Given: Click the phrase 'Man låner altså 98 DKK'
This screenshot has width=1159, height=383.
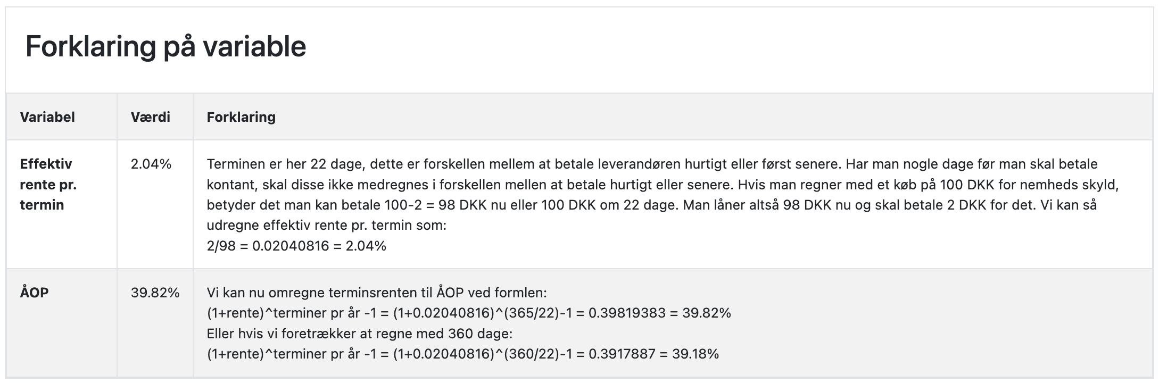Looking at the screenshot, I should pyautogui.click(x=758, y=205).
